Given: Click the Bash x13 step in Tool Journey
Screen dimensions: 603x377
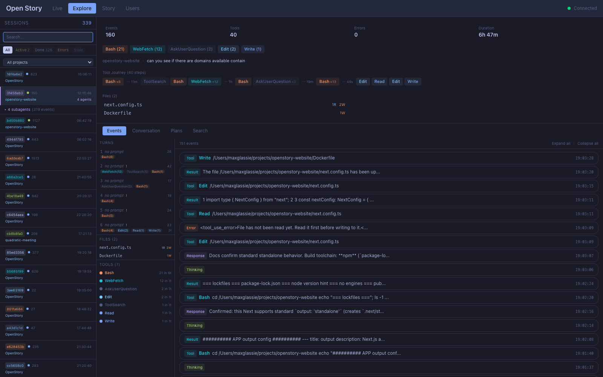Looking at the screenshot, I should point(328,82).
